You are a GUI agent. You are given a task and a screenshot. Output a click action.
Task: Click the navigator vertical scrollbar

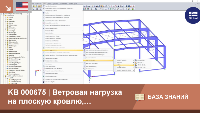pos(28,33)
